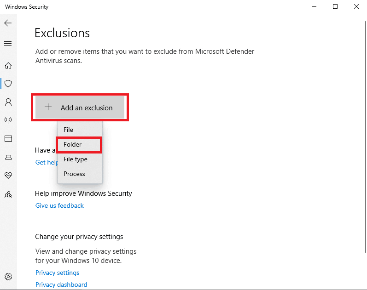
Task: Click the vertical scrollbar on the right
Action: (366, 136)
